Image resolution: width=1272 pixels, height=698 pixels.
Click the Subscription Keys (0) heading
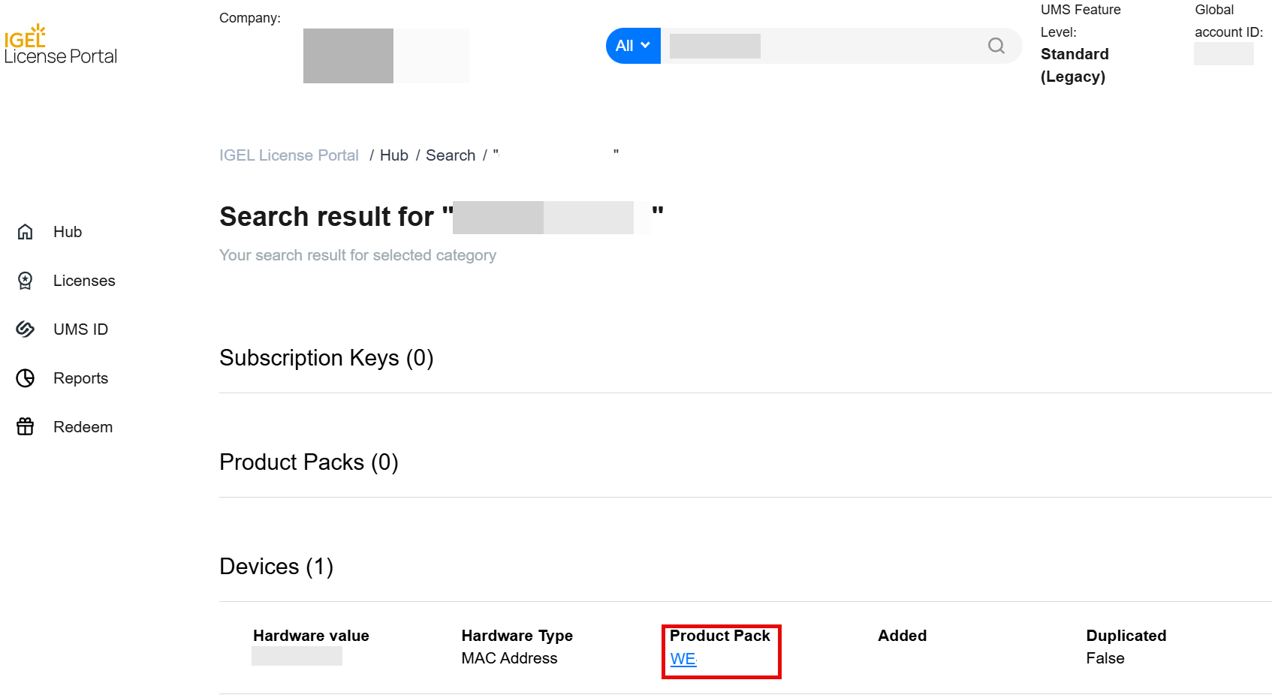(327, 358)
